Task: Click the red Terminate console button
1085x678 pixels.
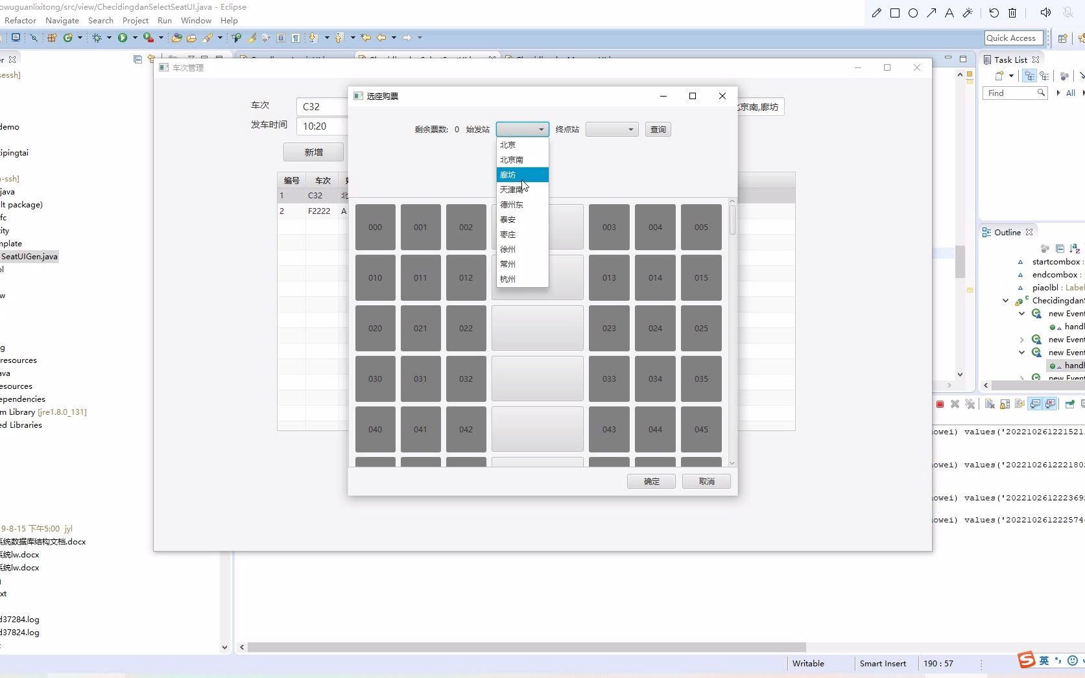Action: coord(940,404)
